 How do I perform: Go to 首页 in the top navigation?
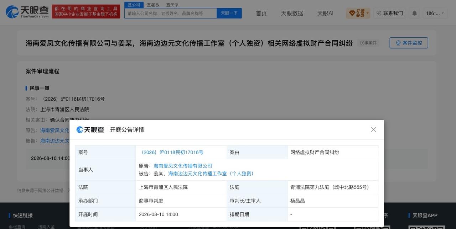pyautogui.click(x=261, y=13)
